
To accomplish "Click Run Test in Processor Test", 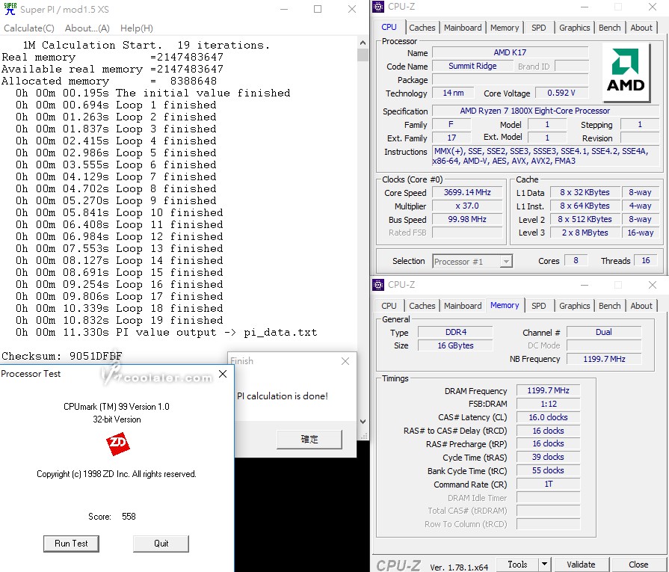I will tap(71, 544).
